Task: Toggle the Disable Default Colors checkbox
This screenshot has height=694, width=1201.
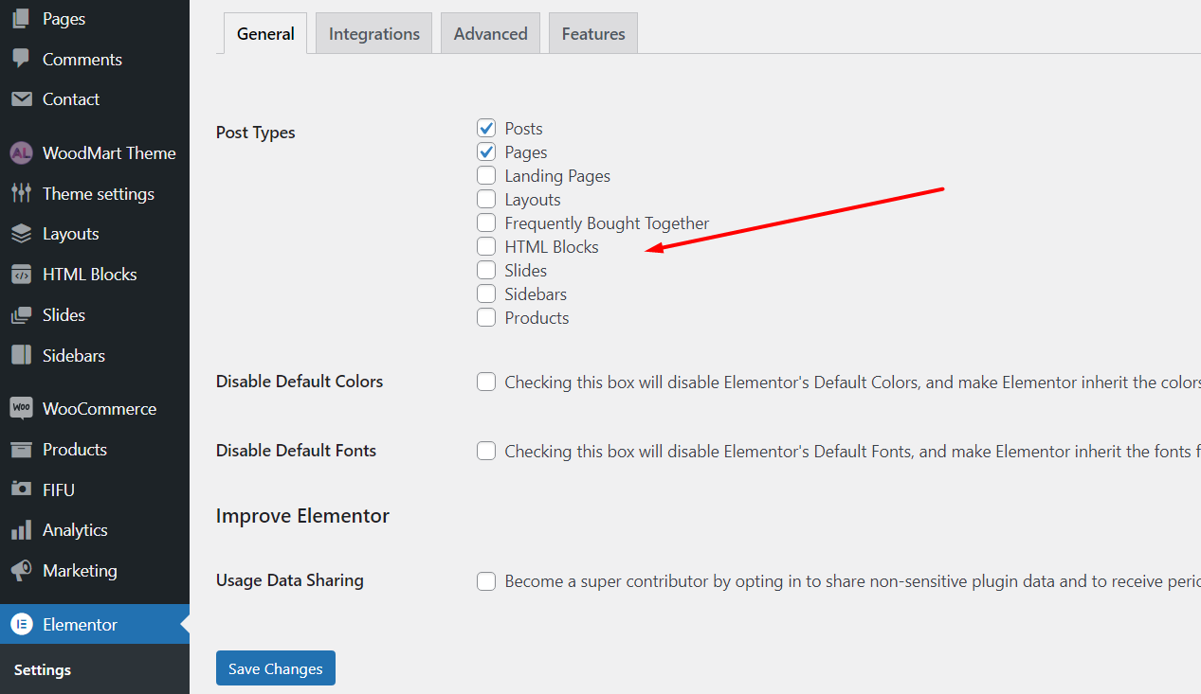Action: click(486, 382)
